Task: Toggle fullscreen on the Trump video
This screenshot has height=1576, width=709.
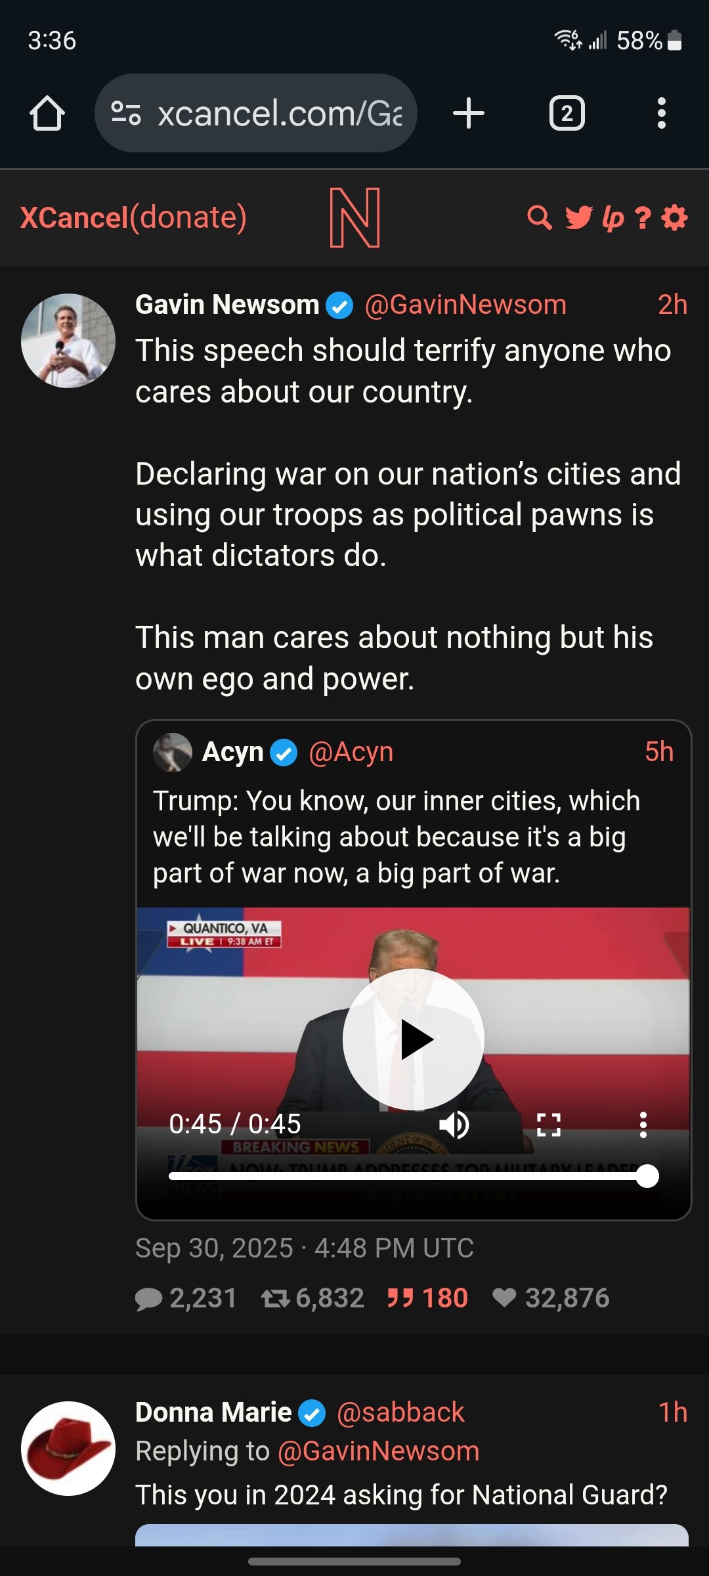Action: (x=549, y=1124)
